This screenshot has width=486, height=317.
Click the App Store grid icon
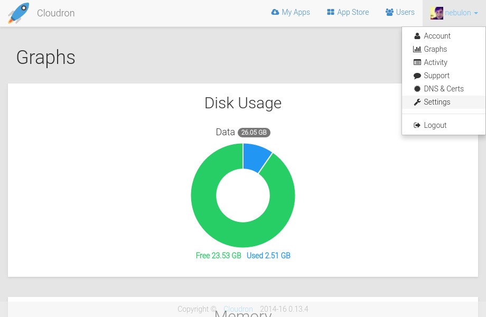coord(331,12)
